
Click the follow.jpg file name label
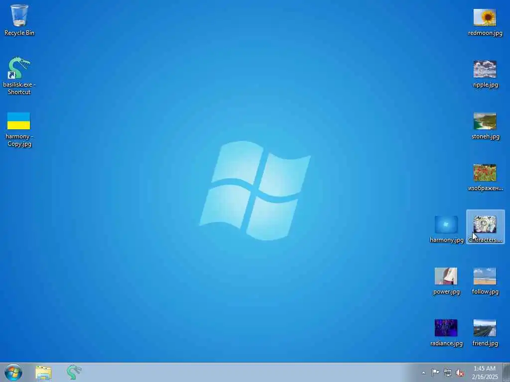(485, 291)
